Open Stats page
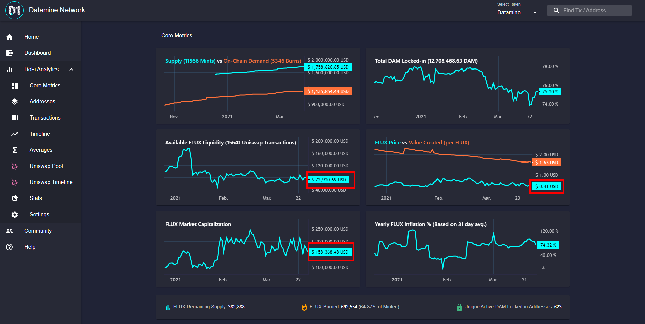The width and height of the screenshot is (645, 324). tap(40, 198)
